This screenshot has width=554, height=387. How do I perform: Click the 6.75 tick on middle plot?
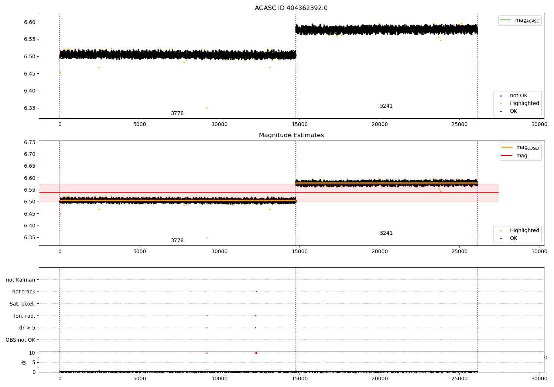click(x=30, y=142)
